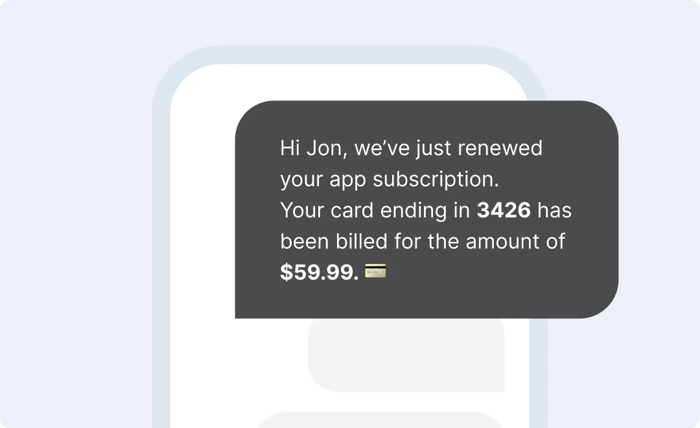Click the bold $59.99 amount

click(319, 272)
